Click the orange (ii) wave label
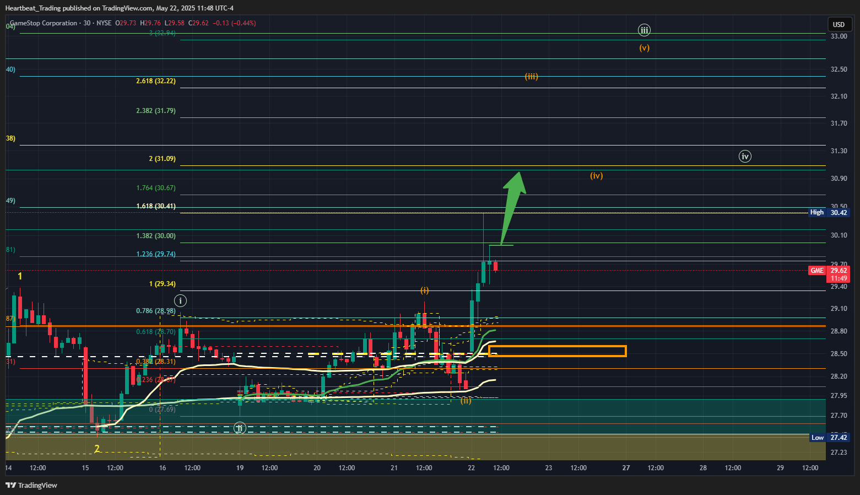 coord(466,401)
